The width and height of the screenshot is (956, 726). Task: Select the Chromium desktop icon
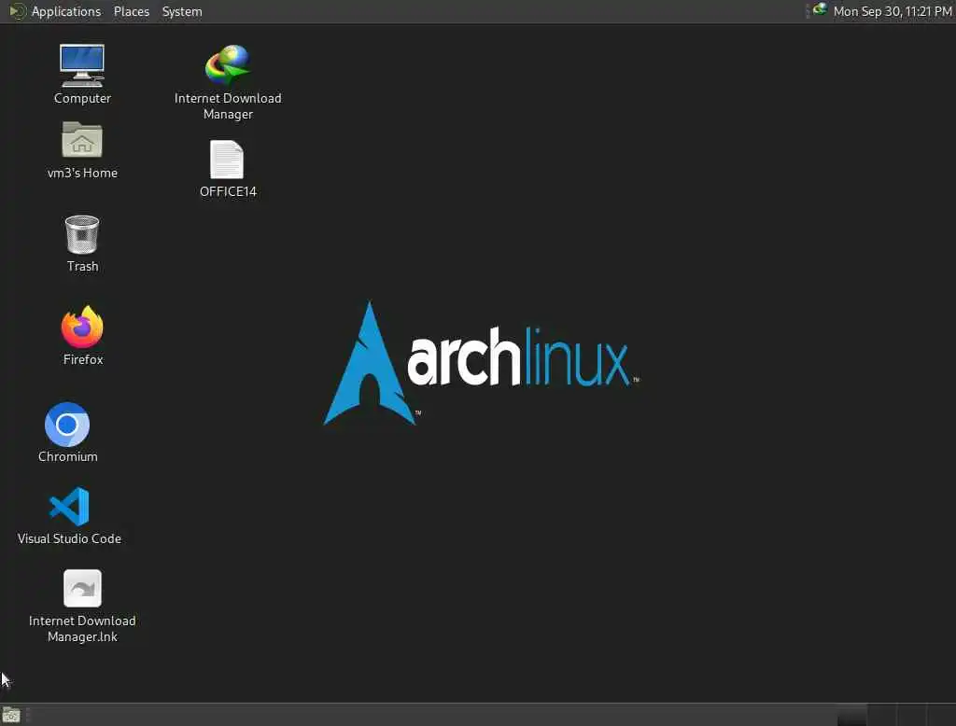click(67, 425)
